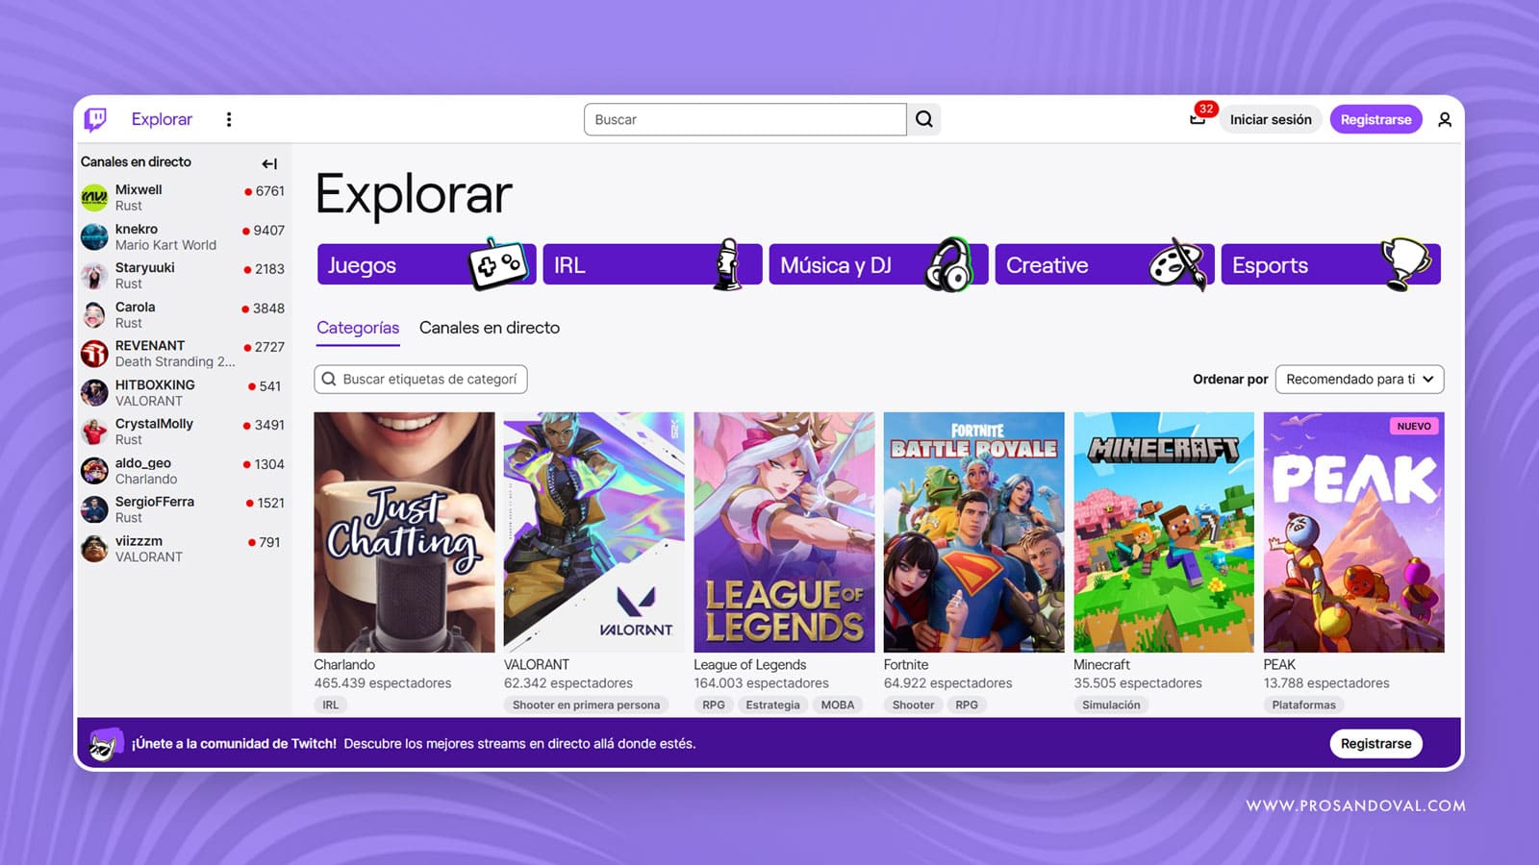Click the Twitch logo icon
1539x865 pixels.
pos(95,119)
